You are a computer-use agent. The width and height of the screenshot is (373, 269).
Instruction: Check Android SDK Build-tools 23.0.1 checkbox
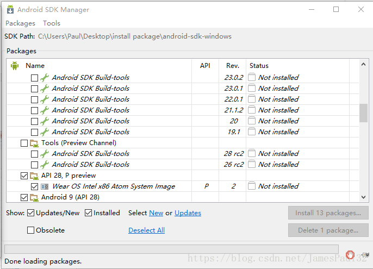34,89
